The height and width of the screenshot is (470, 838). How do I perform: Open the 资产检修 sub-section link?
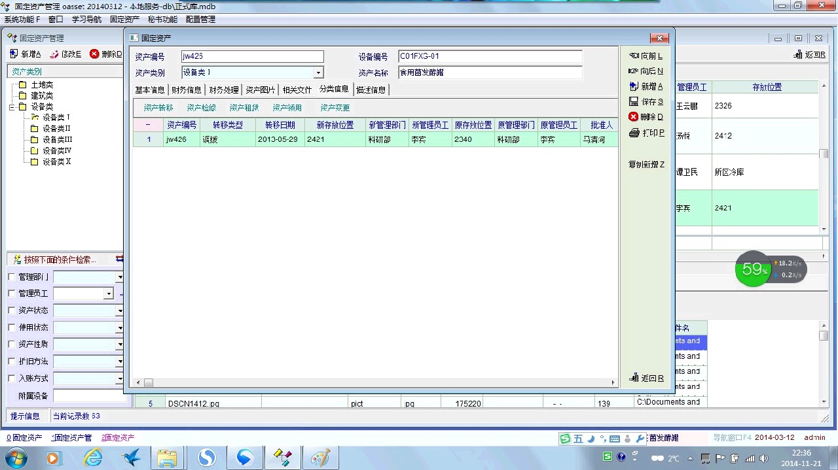(x=201, y=108)
